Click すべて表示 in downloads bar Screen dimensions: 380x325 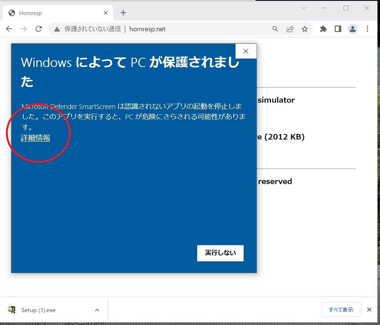(x=341, y=310)
